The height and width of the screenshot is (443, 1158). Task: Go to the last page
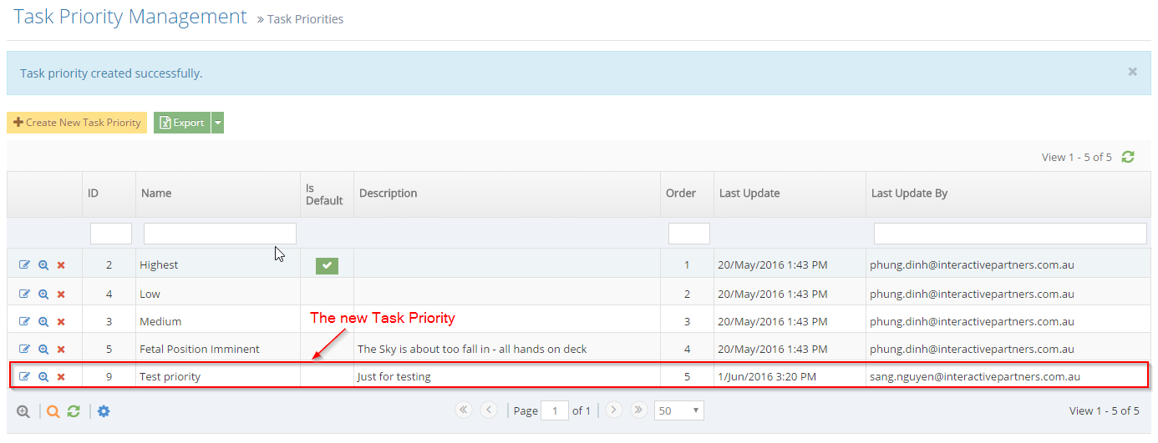point(638,410)
